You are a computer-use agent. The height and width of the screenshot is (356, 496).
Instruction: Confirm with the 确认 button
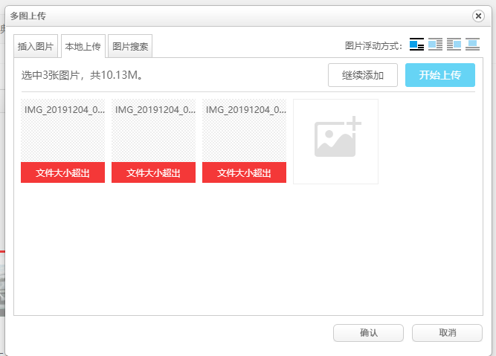tap(368, 332)
